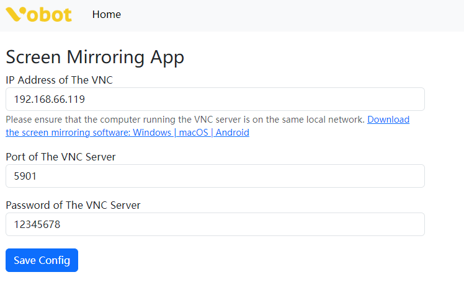Screen dimensions: 464x285
Task: Click the 'Port of The VNC Server' label
Action: 61,157
